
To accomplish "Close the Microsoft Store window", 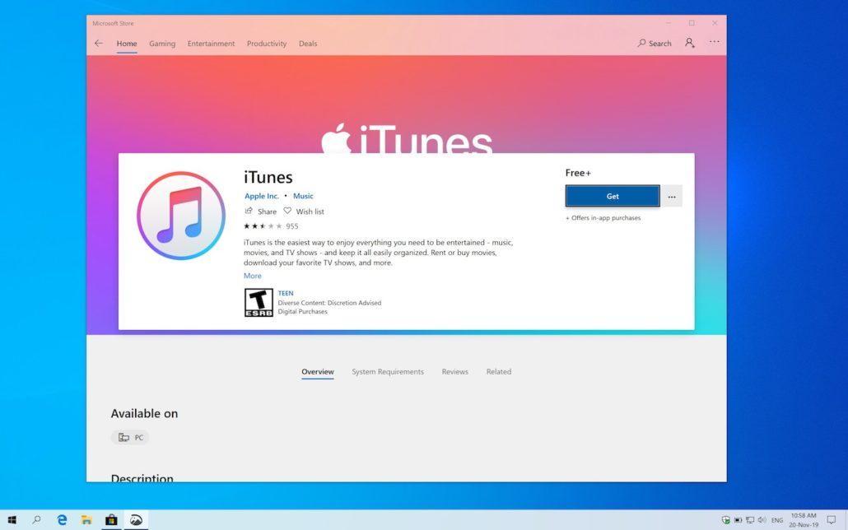I will 715,23.
